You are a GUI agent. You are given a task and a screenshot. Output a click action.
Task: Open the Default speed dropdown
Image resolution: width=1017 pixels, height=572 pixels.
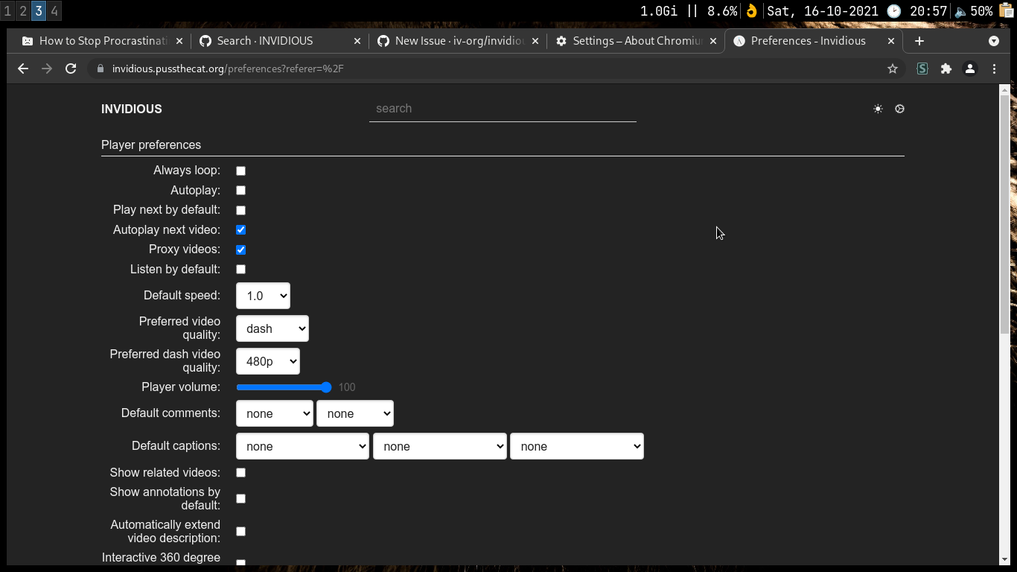[263, 295]
